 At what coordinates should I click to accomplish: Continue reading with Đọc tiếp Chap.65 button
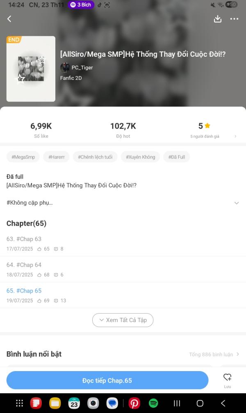click(107, 380)
